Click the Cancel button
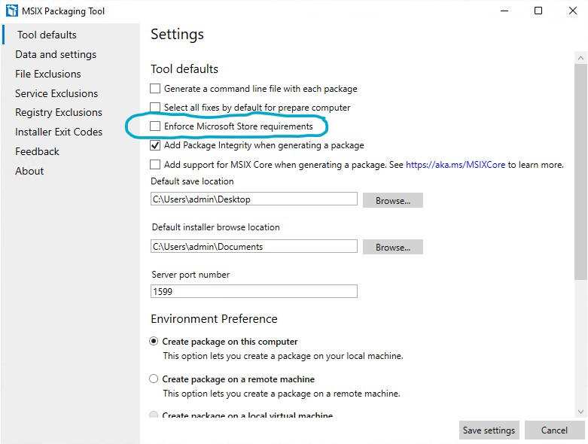Viewport: 588px width, 444px height. 554,430
